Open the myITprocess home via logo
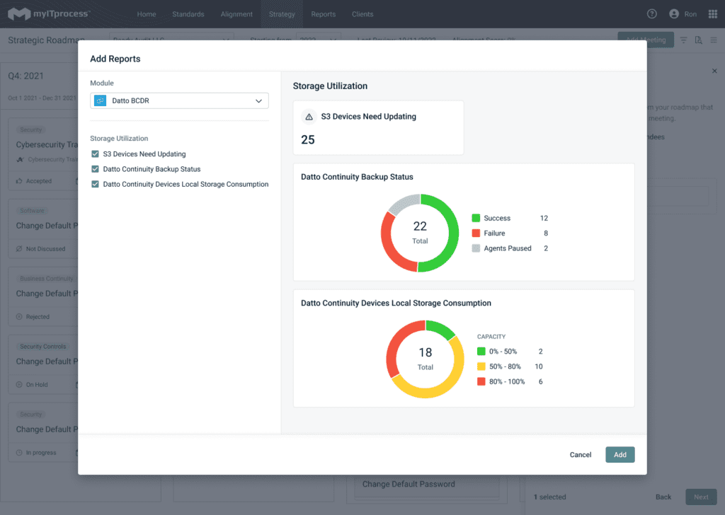Image resolution: width=725 pixels, height=515 pixels. (x=44, y=13)
